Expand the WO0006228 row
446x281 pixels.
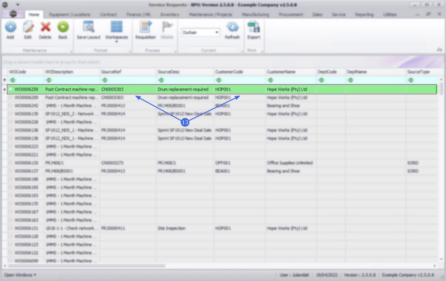click(x=10, y=122)
